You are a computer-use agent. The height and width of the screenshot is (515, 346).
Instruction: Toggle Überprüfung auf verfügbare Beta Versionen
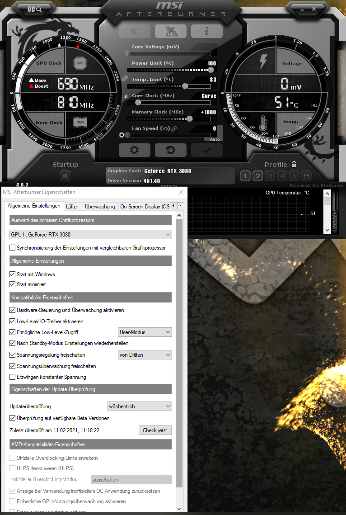coord(13,418)
